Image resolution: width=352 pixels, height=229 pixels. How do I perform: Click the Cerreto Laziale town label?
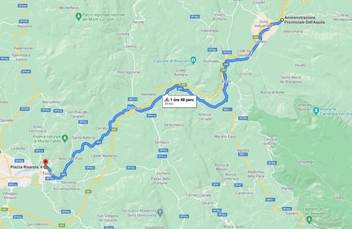pyautogui.click(x=199, y=195)
